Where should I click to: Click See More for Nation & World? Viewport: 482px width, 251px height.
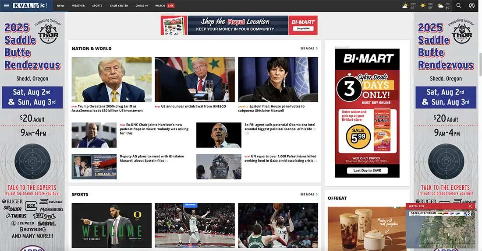[309, 49]
